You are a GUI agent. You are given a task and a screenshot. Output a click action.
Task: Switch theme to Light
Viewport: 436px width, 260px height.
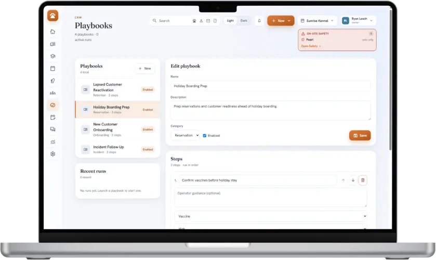(230, 21)
